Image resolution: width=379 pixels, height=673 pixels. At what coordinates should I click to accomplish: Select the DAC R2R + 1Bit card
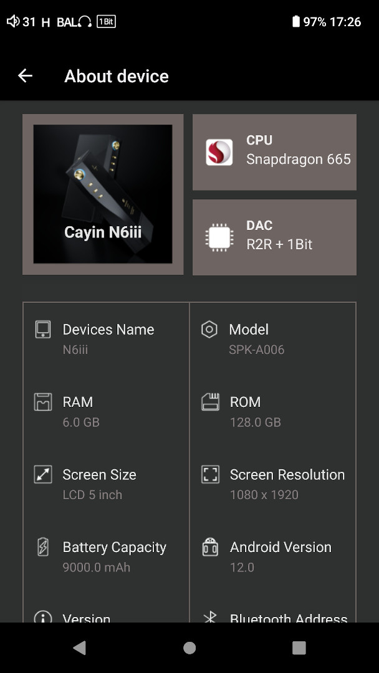click(274, 237)
